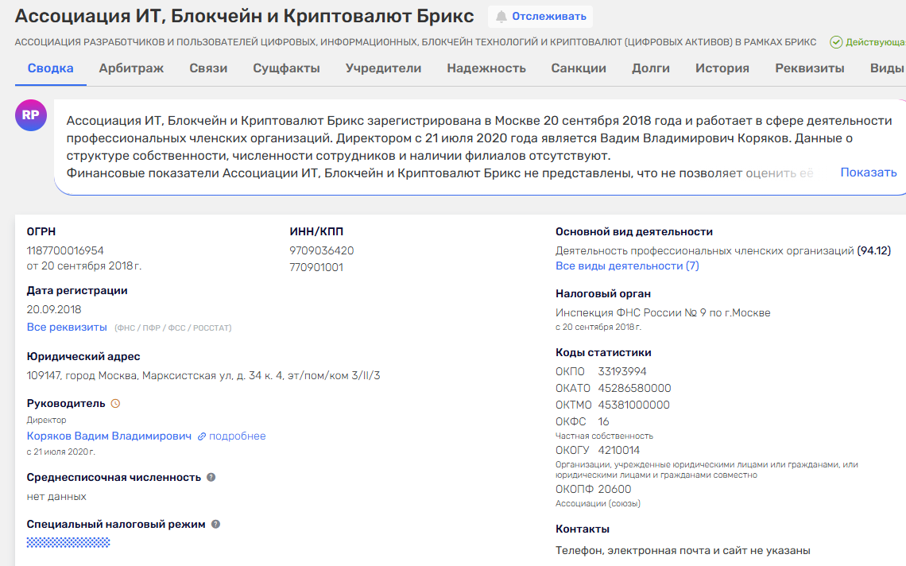
Task: Click KPP value 770901001
Action: (x=316, y=267)
